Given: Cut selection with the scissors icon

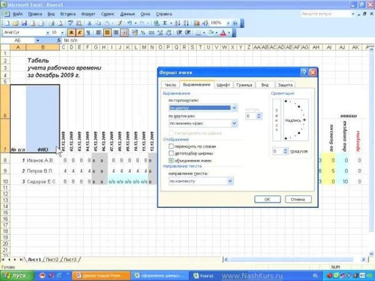Looking at the screenshot, I should [x=89, y=23].
